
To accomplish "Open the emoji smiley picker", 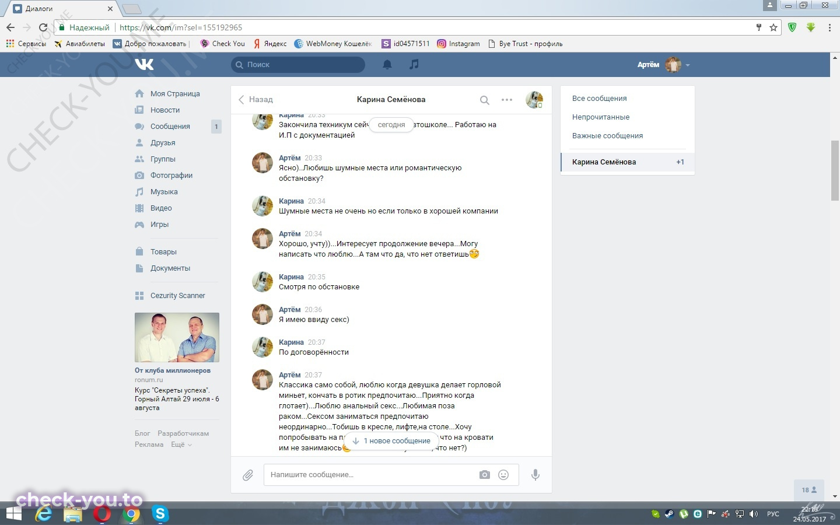I will point(503,475).
